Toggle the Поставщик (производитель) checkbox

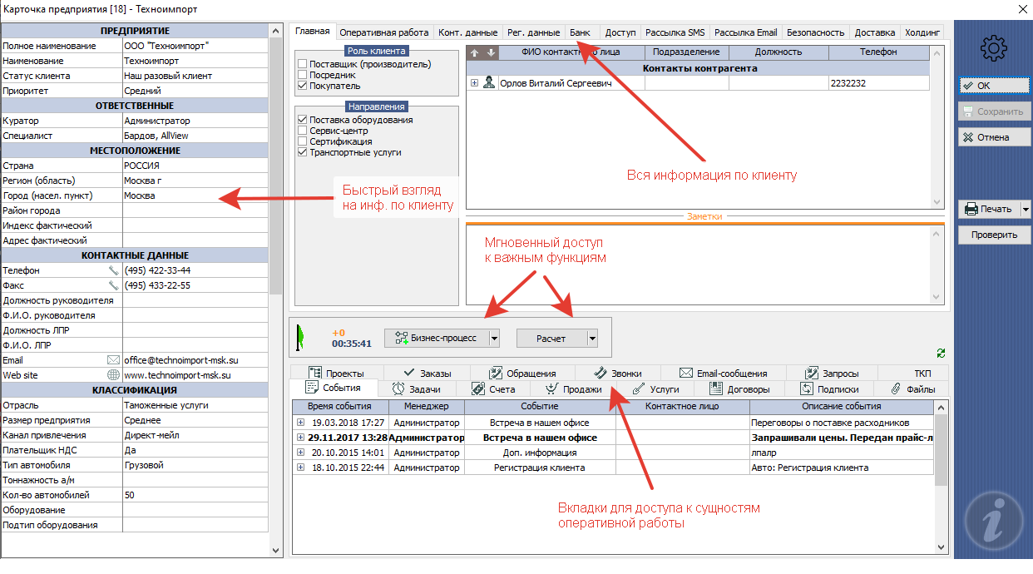click(303, 64)
